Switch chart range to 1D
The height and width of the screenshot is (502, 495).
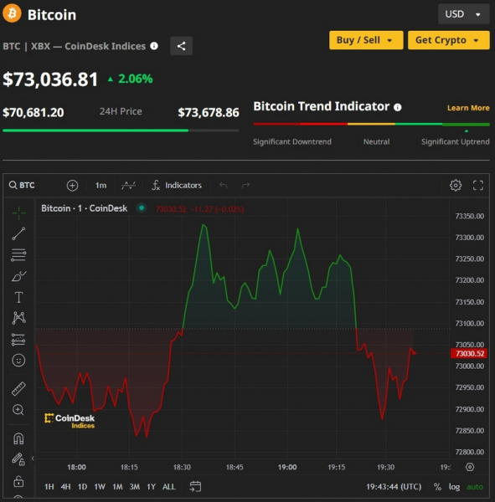tap(82, 487)
